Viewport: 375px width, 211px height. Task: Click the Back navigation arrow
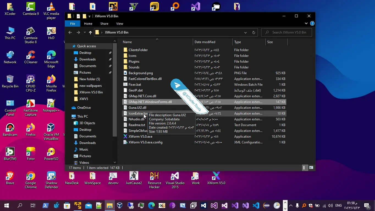point(70,32)
